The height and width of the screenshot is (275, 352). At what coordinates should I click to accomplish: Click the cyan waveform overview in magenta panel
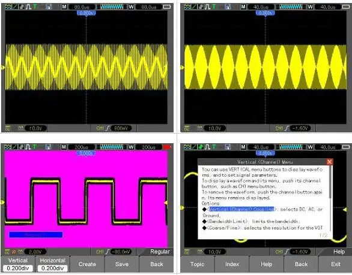pyautogui.click(x=112, y=147)
